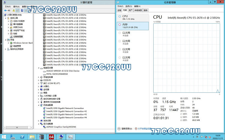The width and height of the screenshot is (225, 140).
Task: Collapse the 网络适配器 device category
Action: point(39,105)
